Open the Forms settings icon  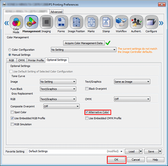point(61,22)
